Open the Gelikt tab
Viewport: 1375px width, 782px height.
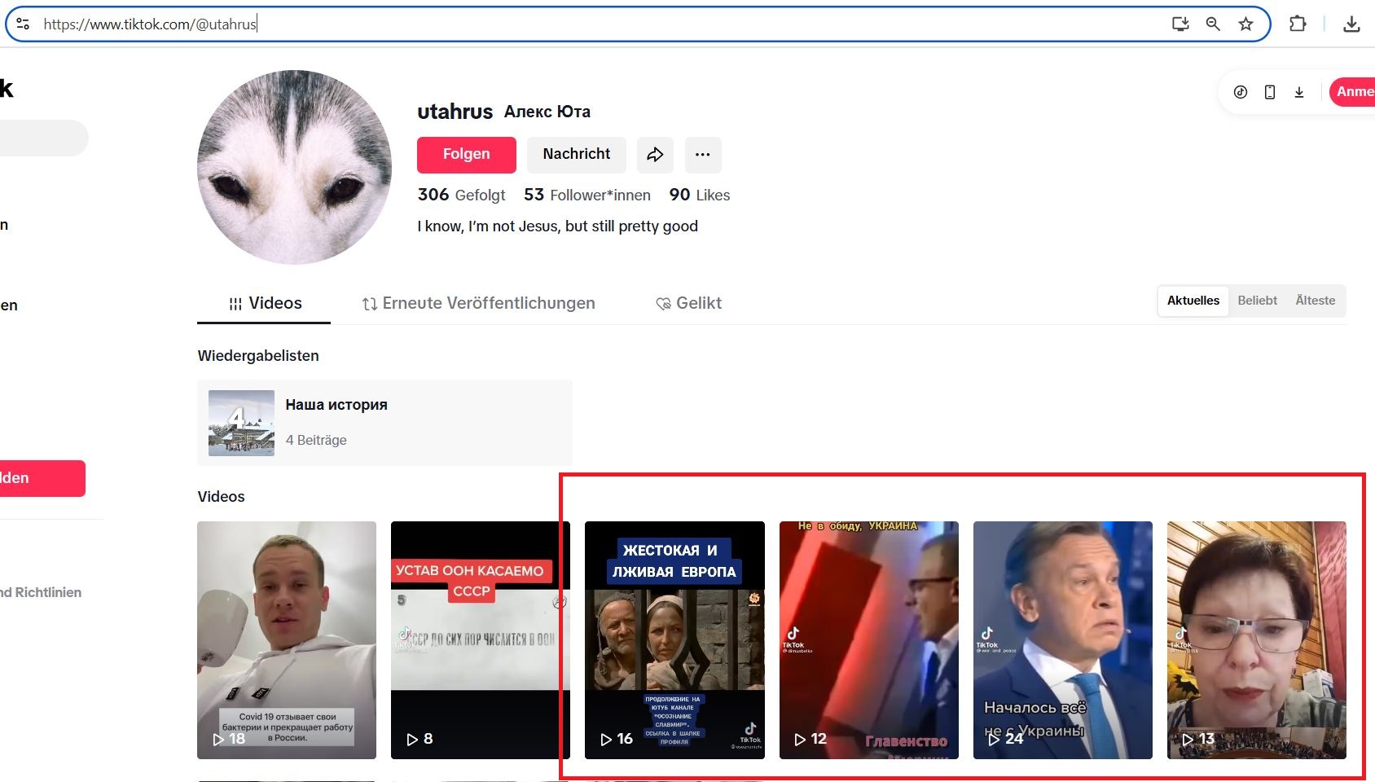(x=689, y=304)
